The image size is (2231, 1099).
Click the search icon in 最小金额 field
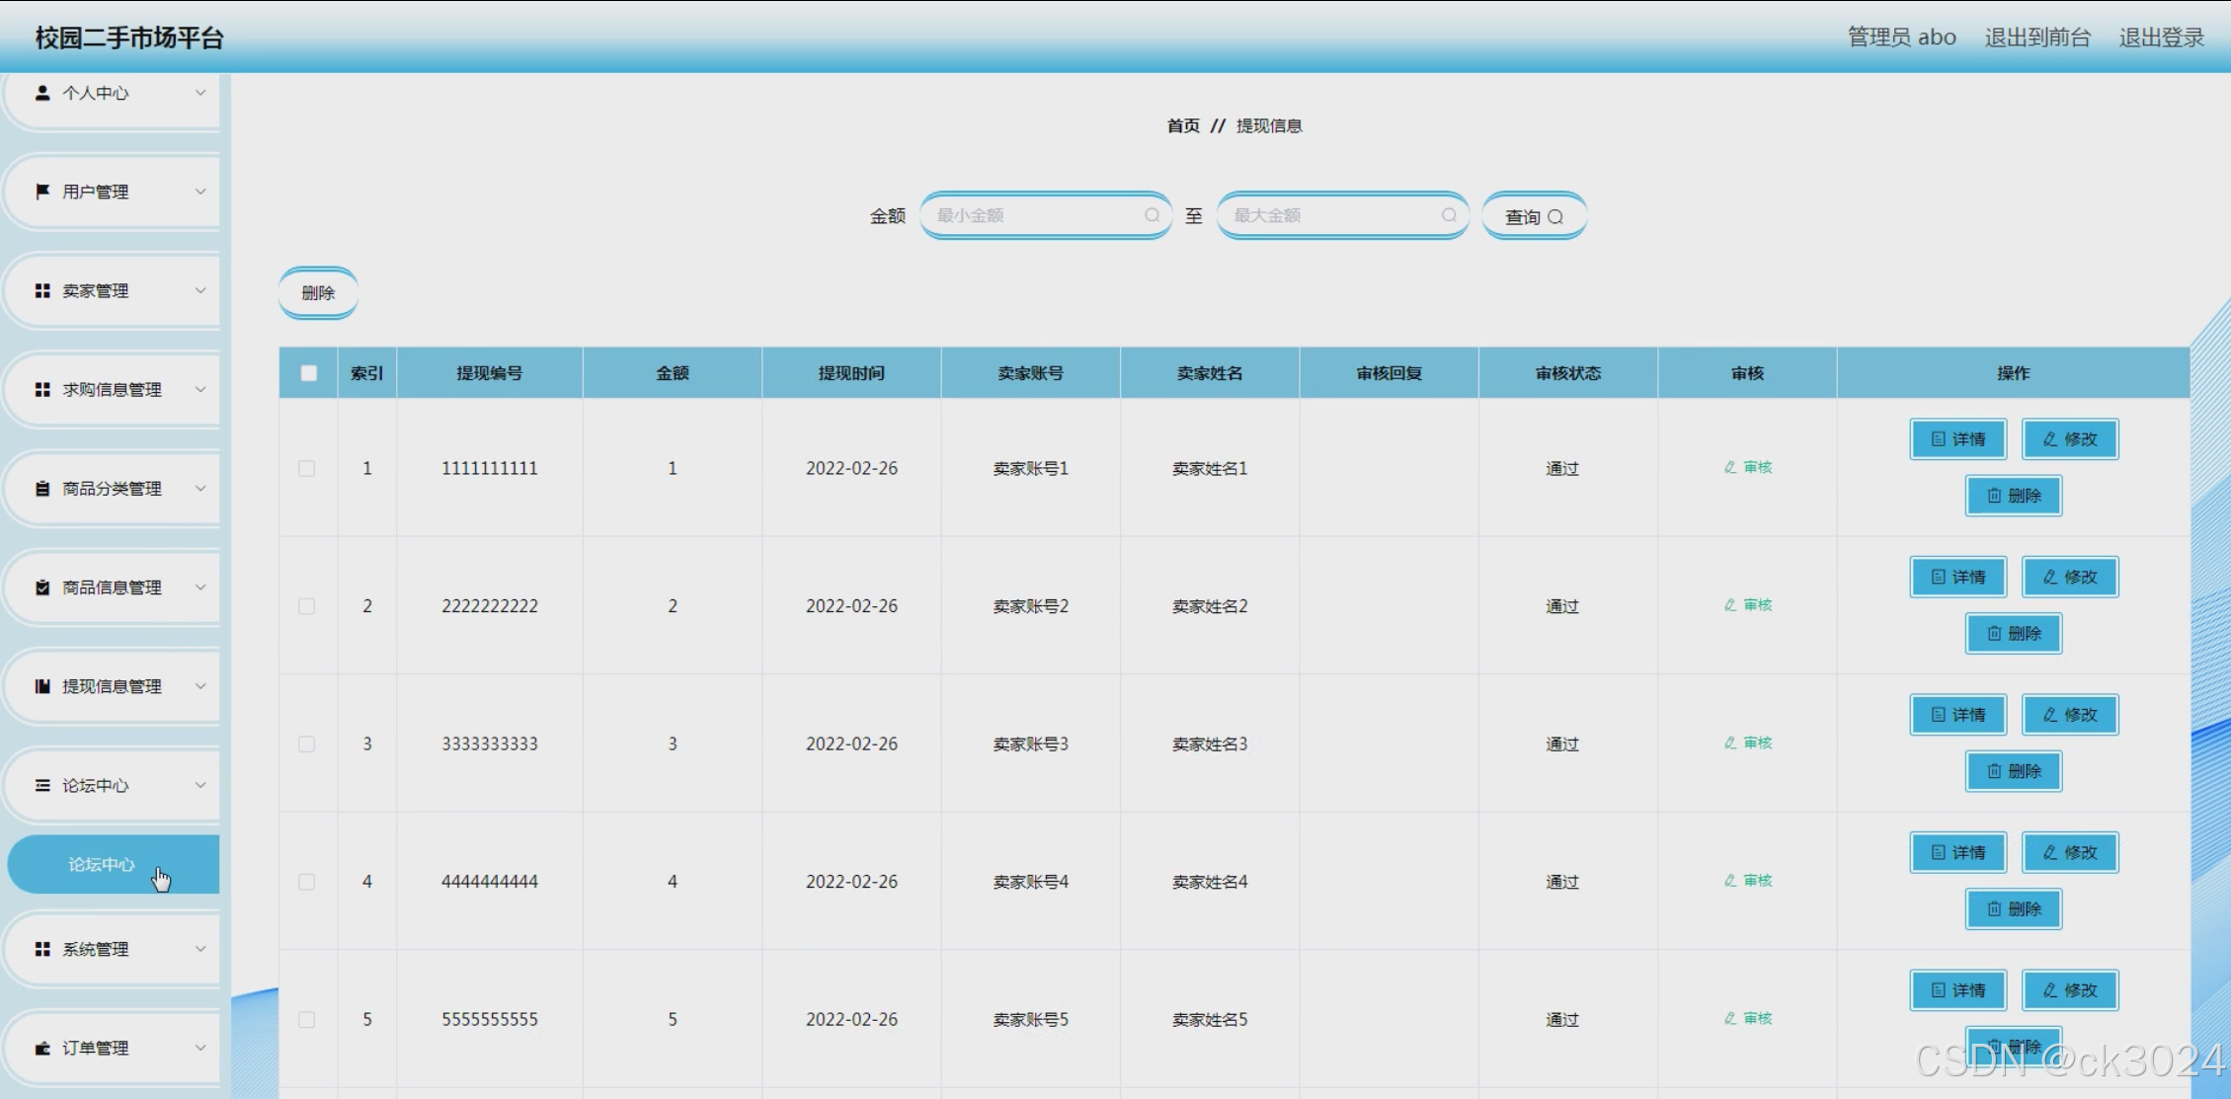[x=1152, y=215]
